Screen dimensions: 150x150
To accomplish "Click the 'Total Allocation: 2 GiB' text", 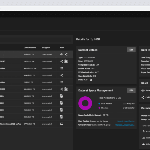I will click(x=110, y=98).
